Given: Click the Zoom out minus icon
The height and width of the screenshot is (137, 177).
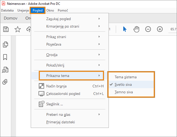Looking at the screenshot, I should pos(148,29).
